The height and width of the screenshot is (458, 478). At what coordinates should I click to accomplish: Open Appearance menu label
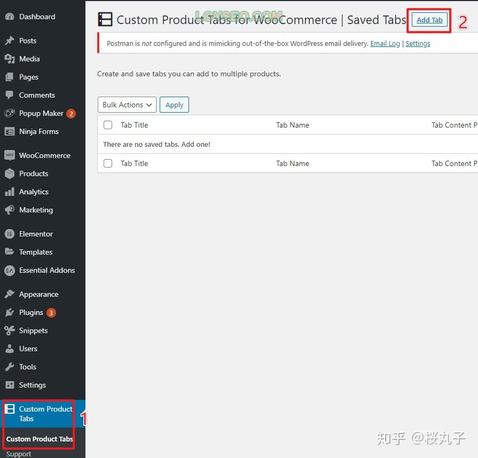click(x=38, y=294)
